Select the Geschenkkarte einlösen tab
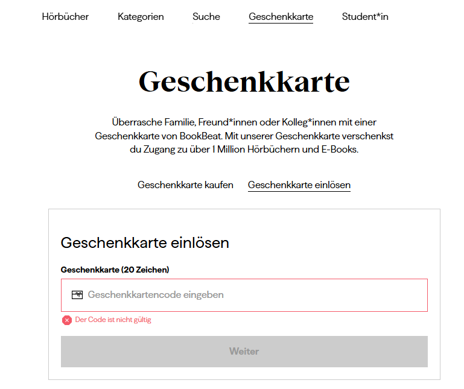Image resolution: width=464 pixels, height=389 pixels. pos(299,185)
